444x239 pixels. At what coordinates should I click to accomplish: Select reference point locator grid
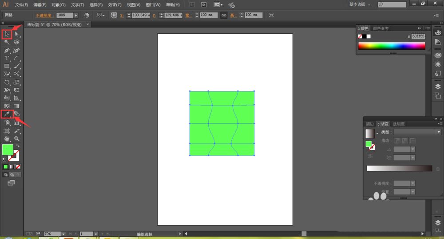[x=114, y=15]
